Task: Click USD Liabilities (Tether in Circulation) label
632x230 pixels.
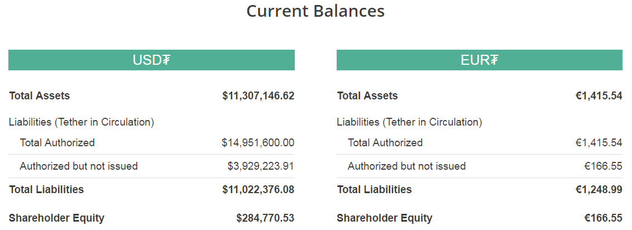Action: 82,122
